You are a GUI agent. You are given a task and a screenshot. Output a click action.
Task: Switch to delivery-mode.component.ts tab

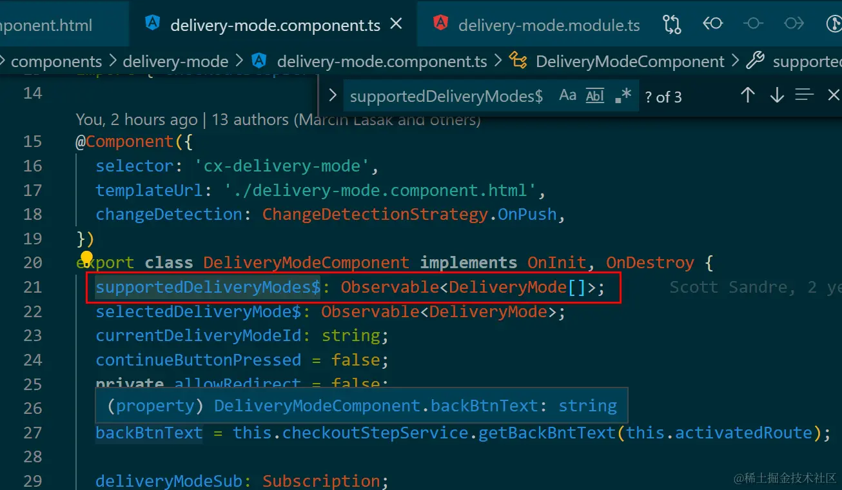point(275,25)
